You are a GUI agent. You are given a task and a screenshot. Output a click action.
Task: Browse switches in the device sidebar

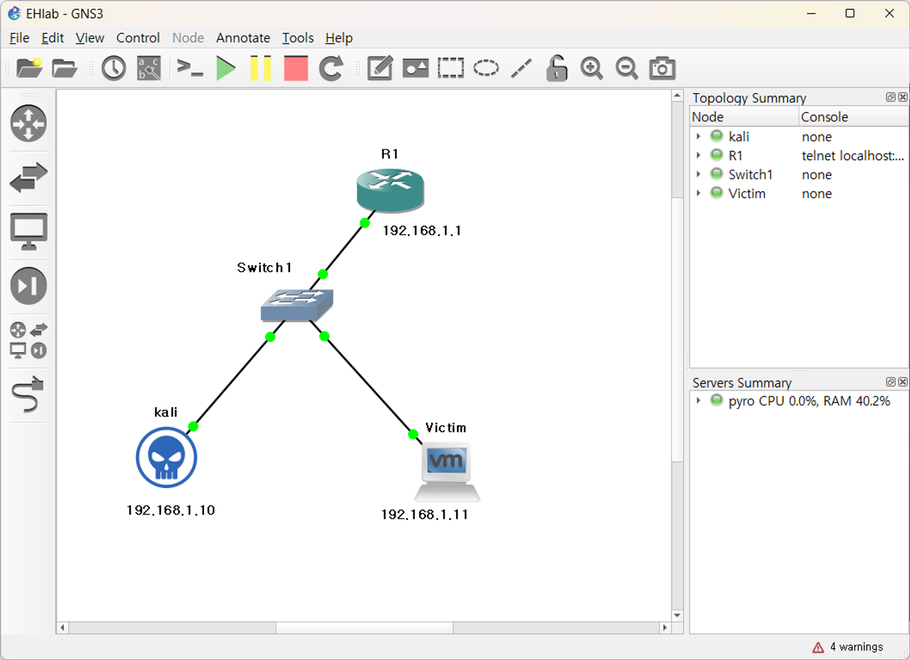29,178
